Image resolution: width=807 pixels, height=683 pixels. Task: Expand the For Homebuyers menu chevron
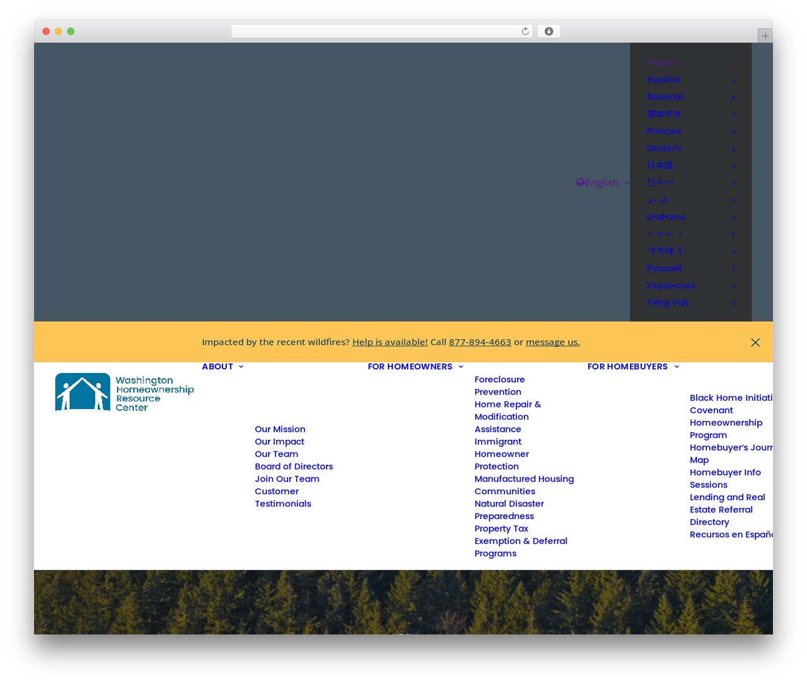676,367
